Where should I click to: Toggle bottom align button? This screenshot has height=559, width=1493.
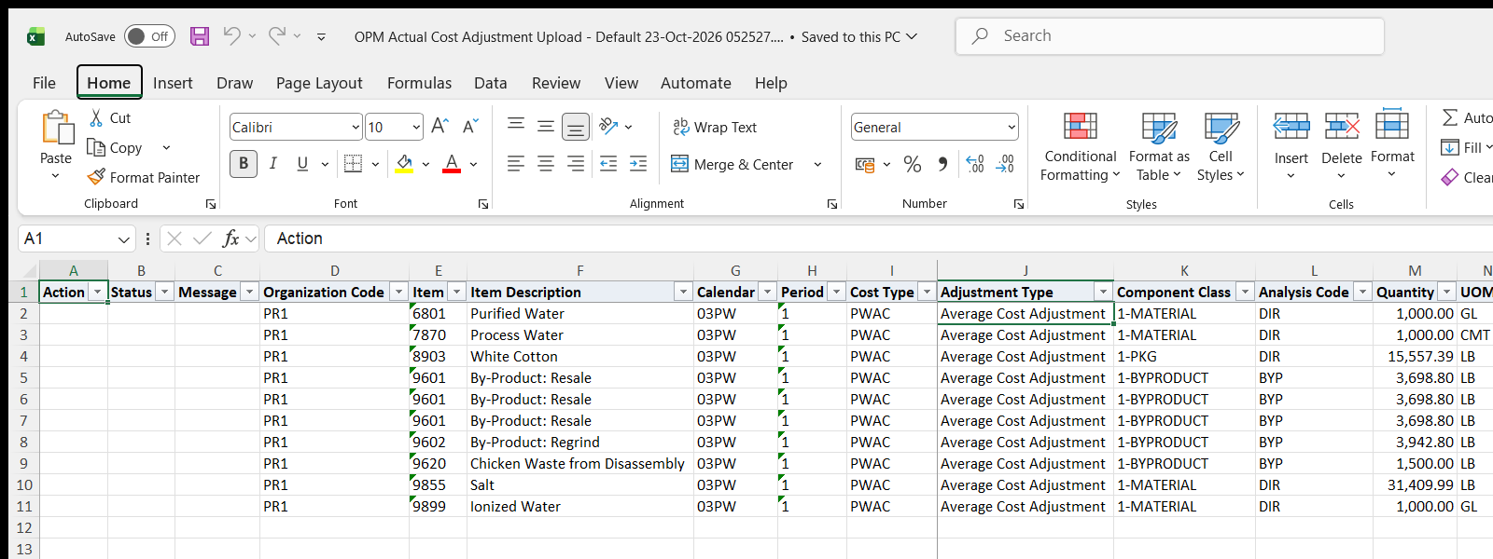[x=576, y=127]
